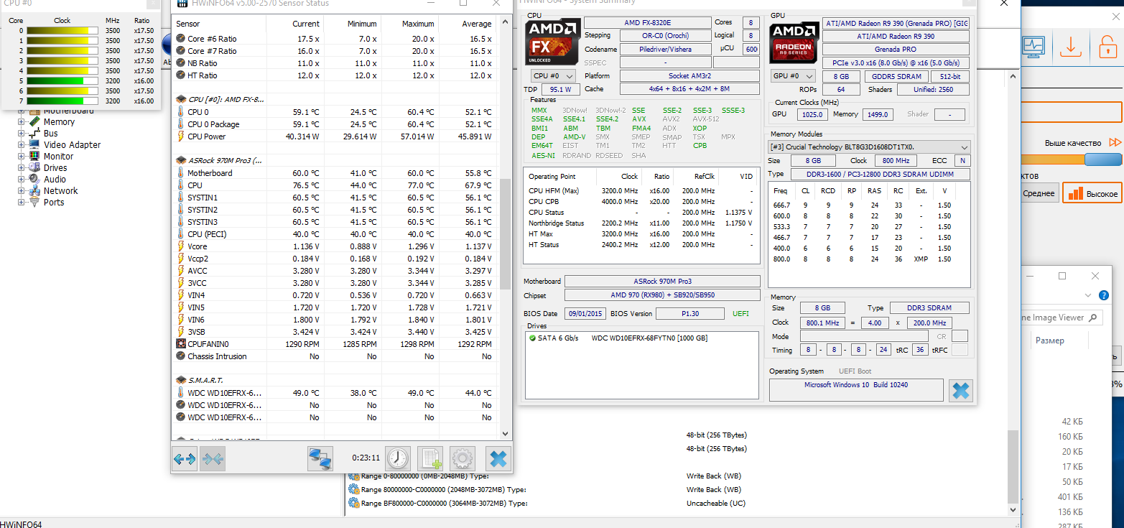Click the down arrow of the Sensor Status scrollbar

point(505,433)
